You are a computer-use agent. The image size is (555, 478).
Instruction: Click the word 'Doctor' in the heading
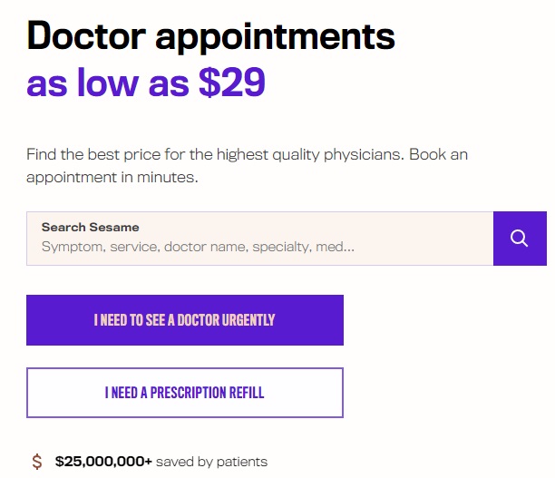86,35
